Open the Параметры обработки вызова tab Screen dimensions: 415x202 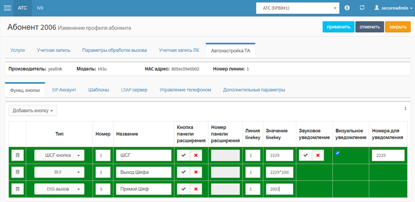pos(114,50)
